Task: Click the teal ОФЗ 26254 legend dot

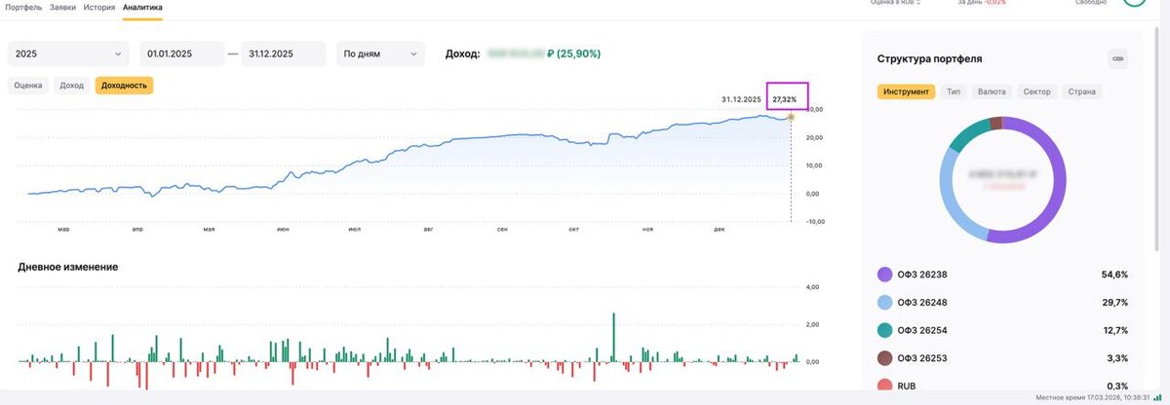Action: [885, 330]
